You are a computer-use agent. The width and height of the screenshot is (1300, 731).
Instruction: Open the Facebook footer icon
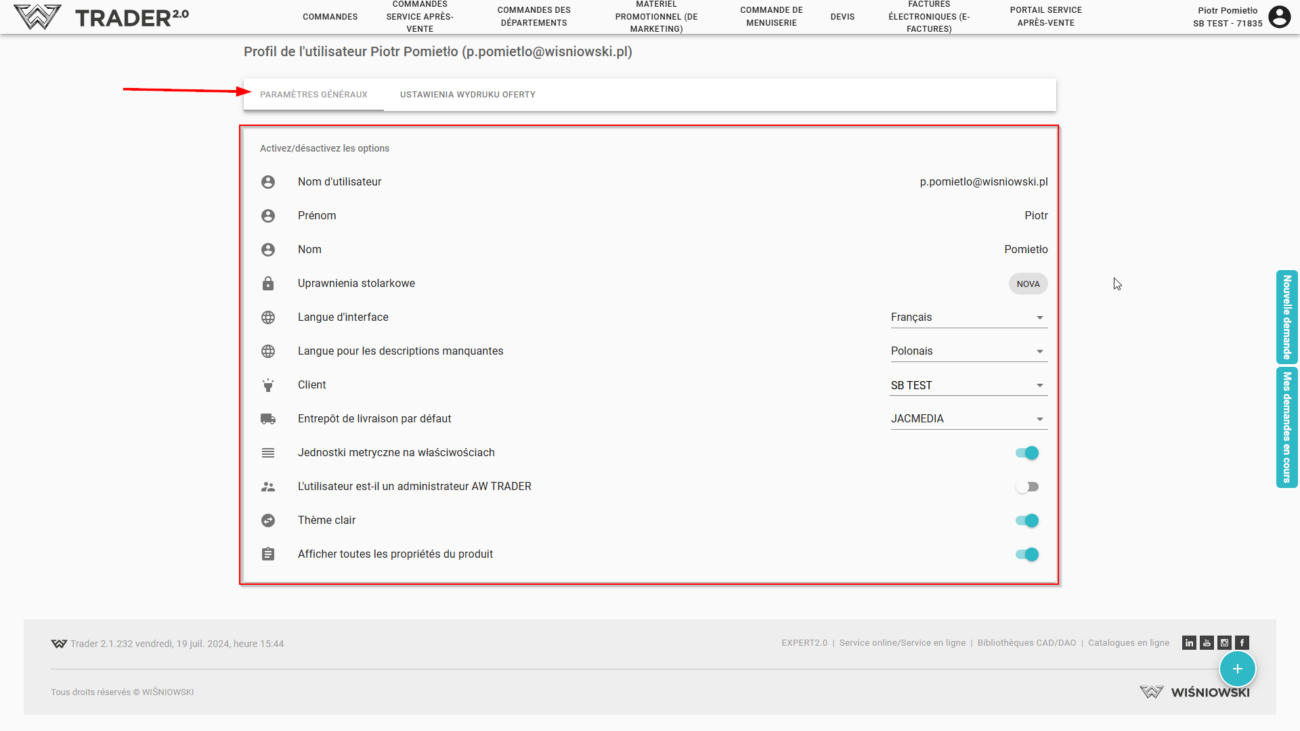click(x=1242, y=643)
